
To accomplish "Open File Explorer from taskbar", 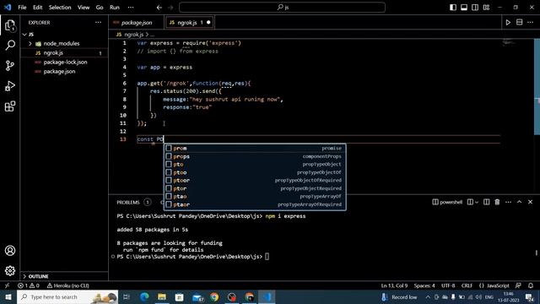I will point(162,297).
